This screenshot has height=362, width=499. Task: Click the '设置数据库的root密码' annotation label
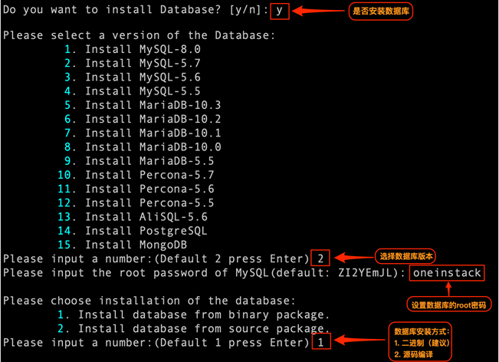pyautogui.click(x=450, y=304)
